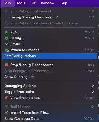Open the Git menu
Viewport: 99px width, 122px height.
click(33, 3)
